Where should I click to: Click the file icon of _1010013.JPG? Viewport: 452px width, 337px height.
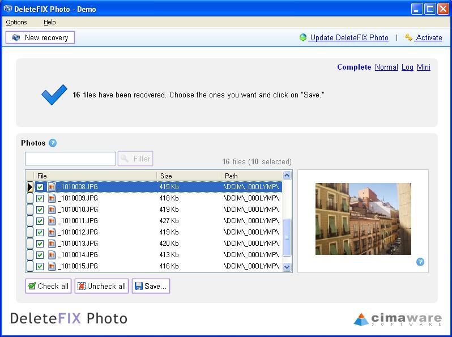(52, 244)
